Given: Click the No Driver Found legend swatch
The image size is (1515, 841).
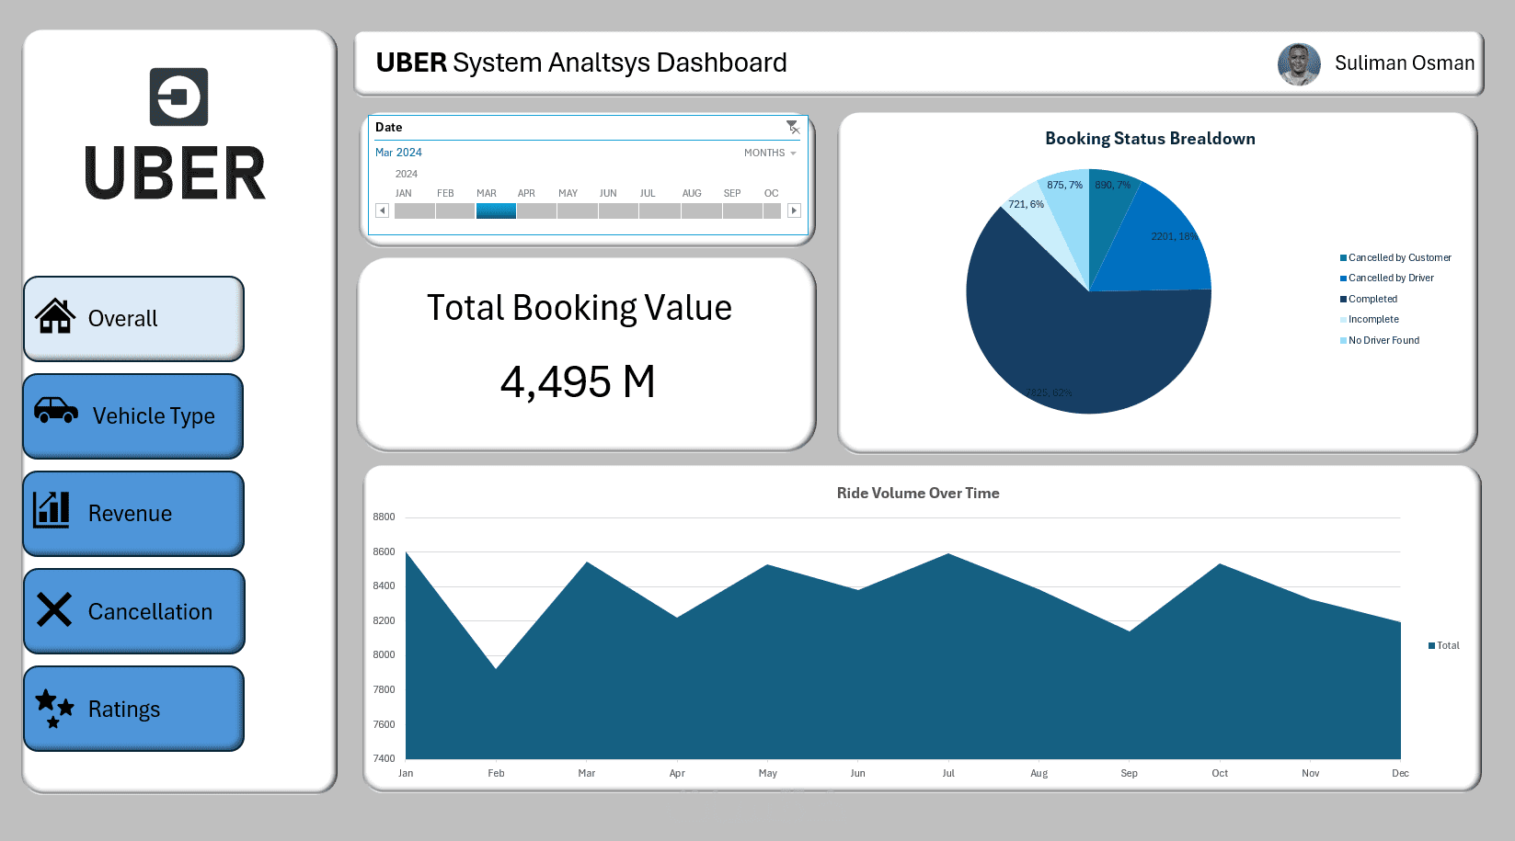Looking at the screenshot, I should (x=1343, y=341).
